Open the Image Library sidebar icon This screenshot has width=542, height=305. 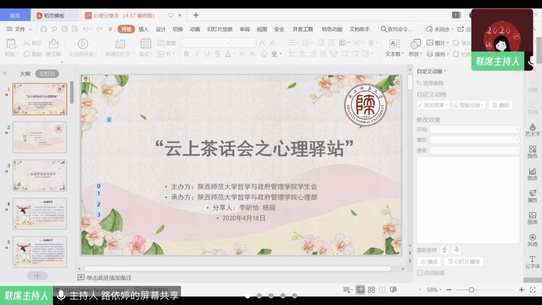click(x=532, y=215)
